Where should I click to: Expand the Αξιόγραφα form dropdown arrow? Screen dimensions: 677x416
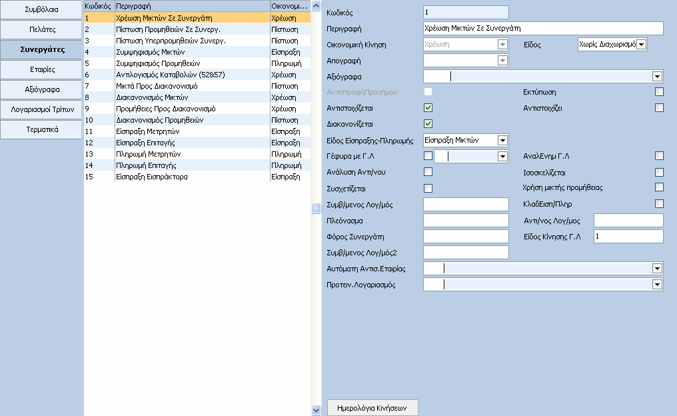click(657, 77)
